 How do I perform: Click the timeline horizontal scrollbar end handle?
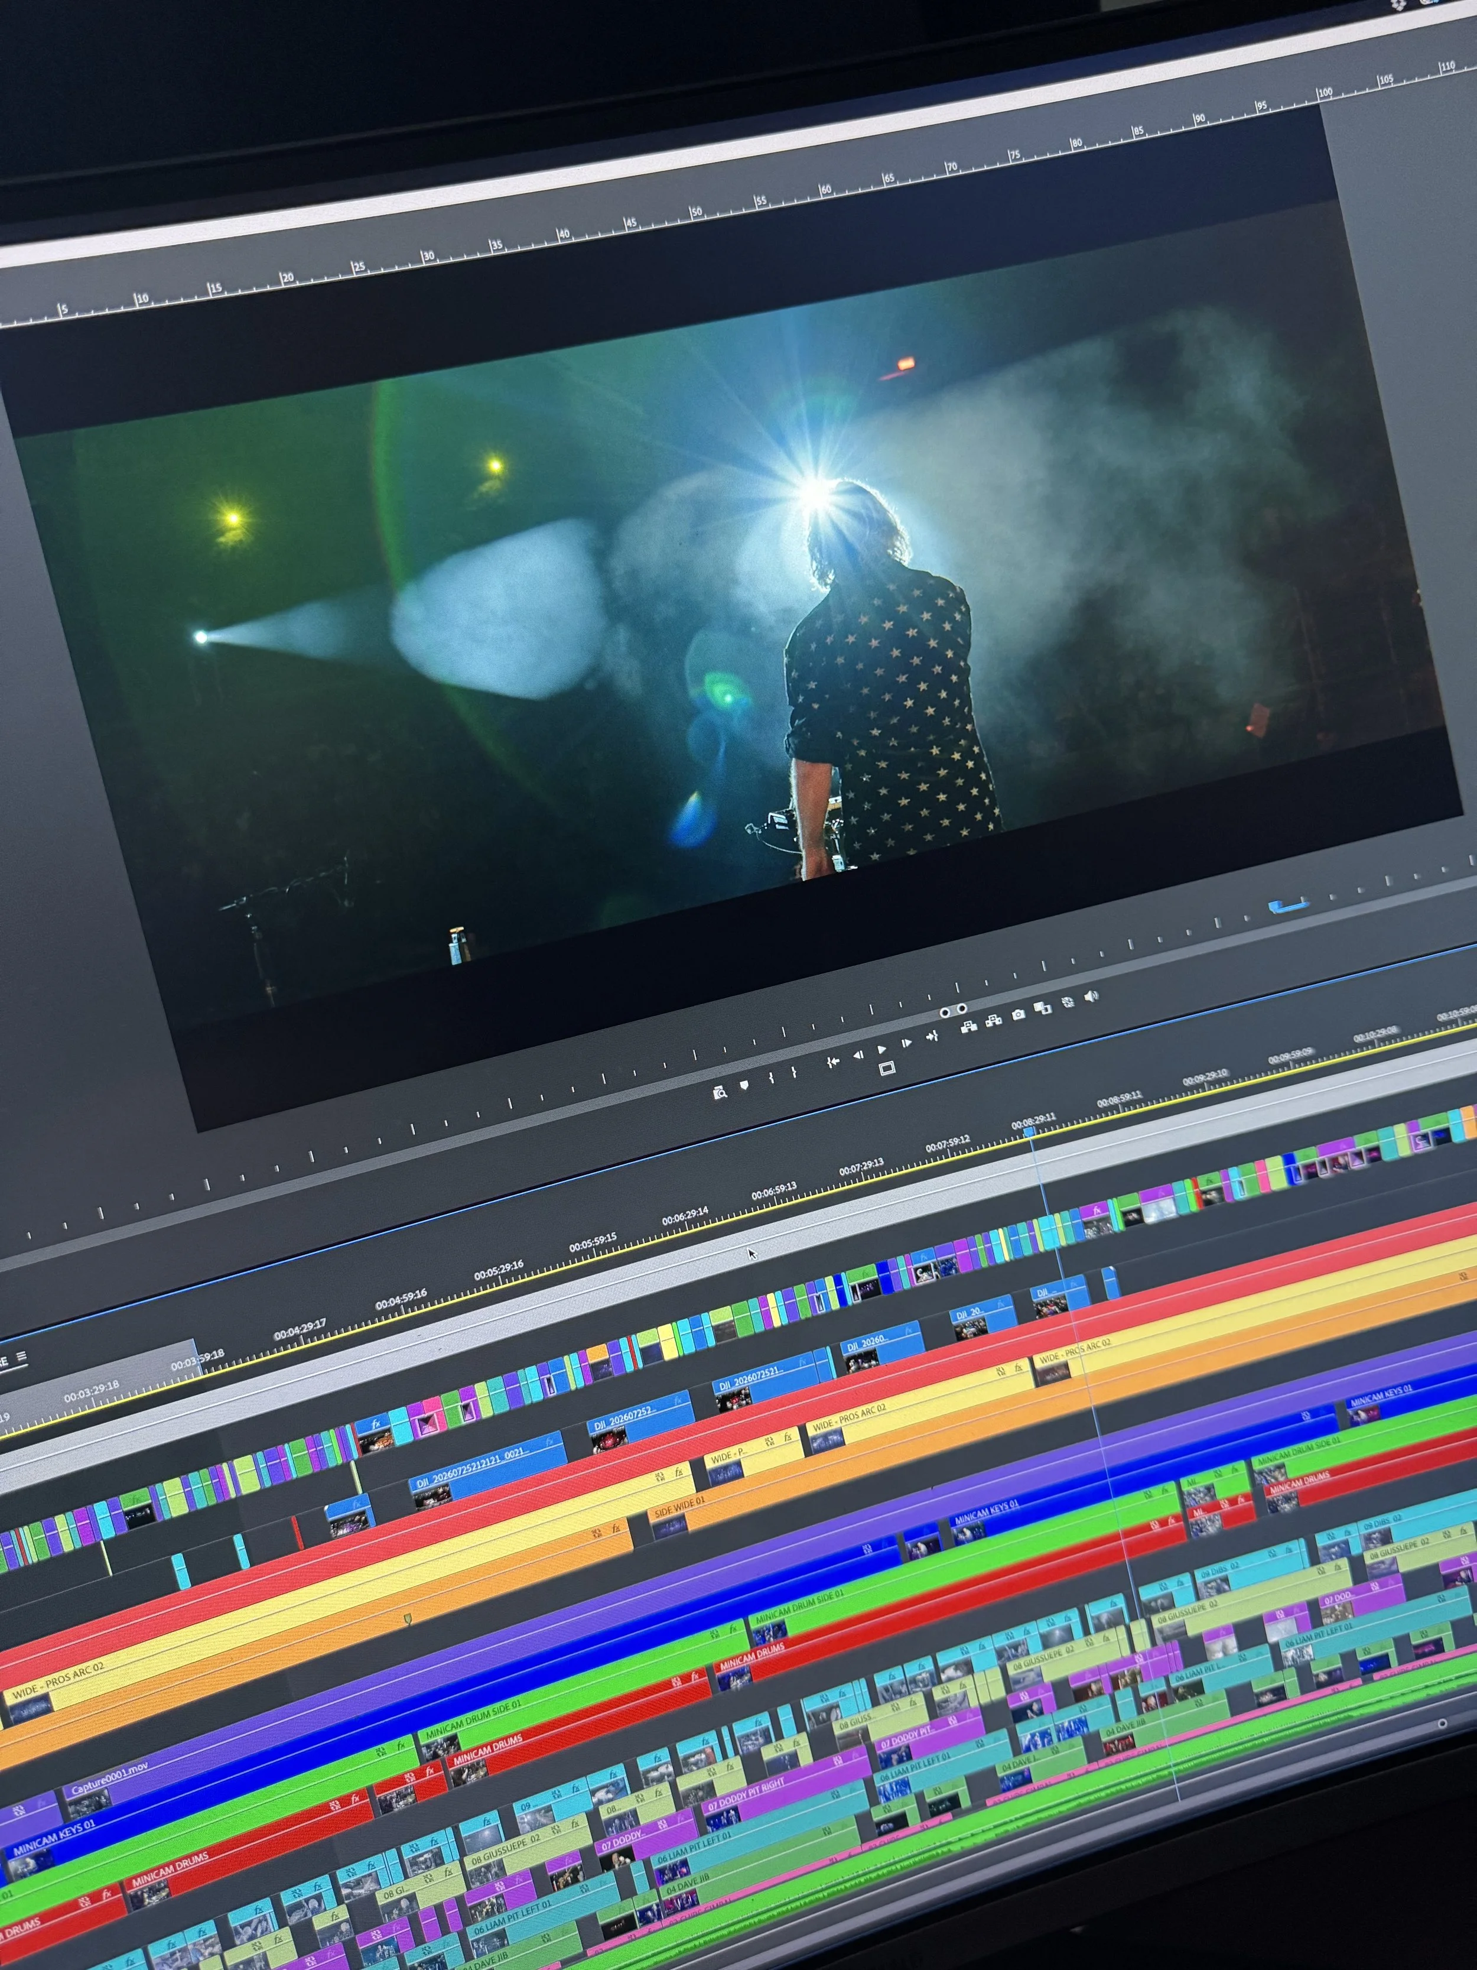tap(1442, 1724)
